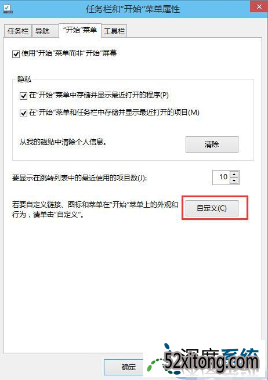Viewport: 268px width, 380px height.
Task: Open the 自定义(C) button
Action: [212, 208]
